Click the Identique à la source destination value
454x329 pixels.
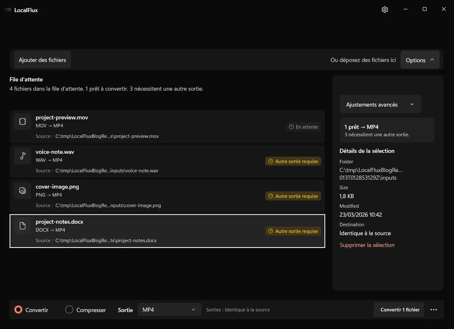(x=365, y=233)
